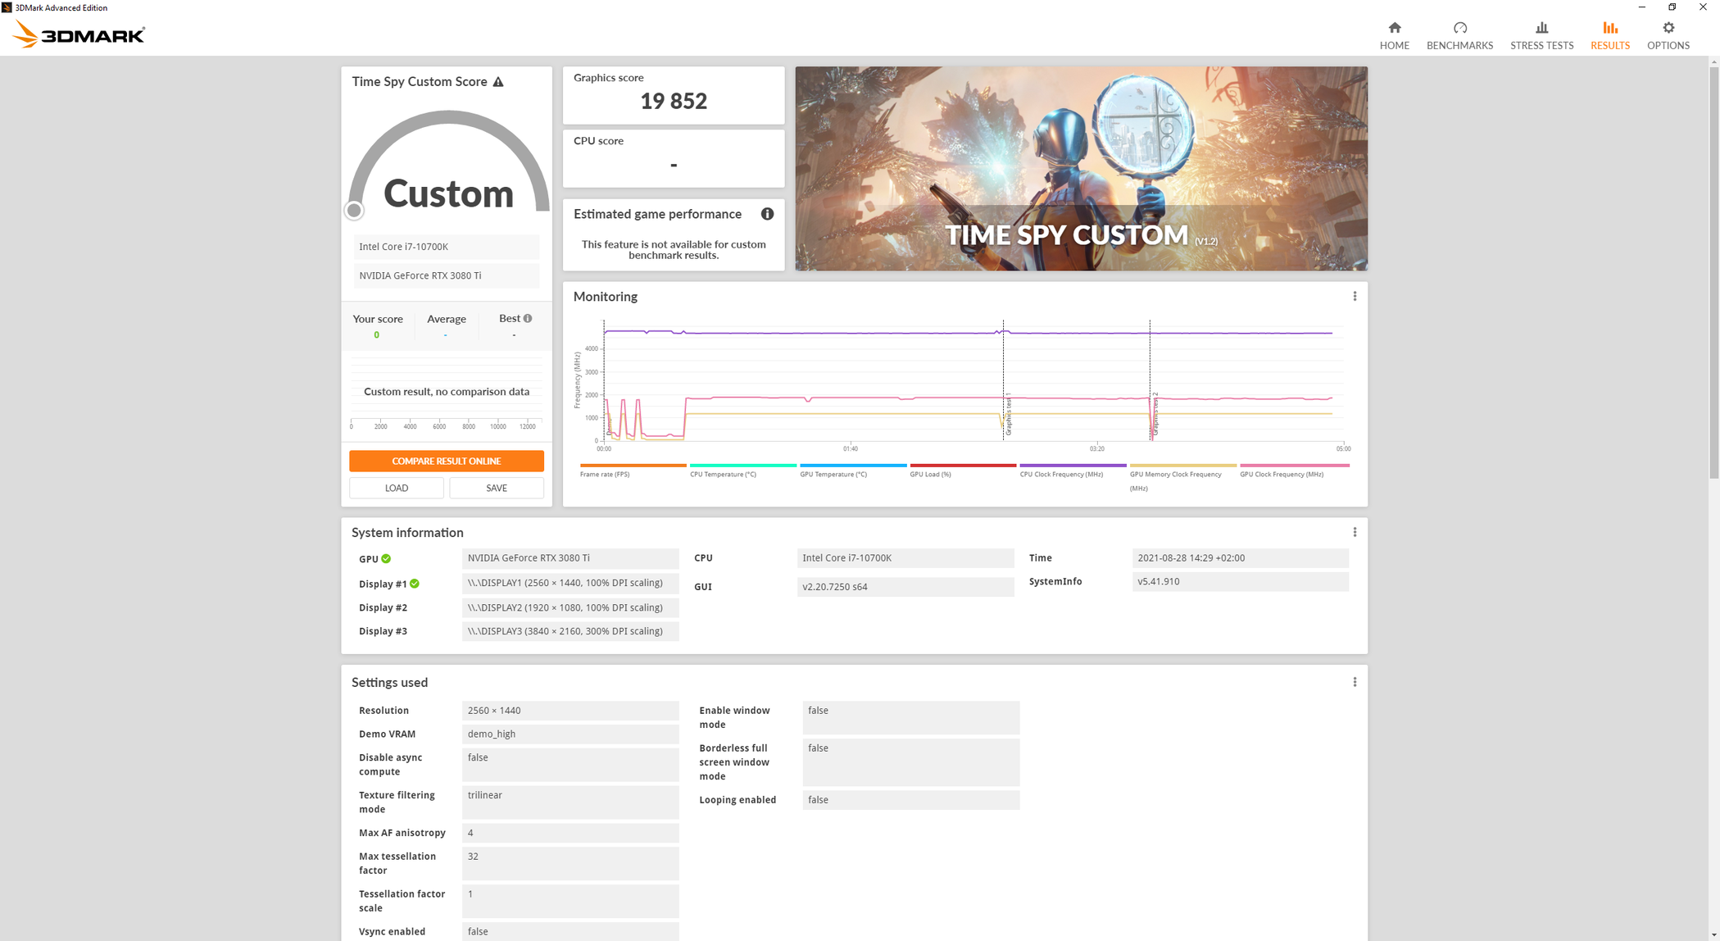The width and height of the screenshot is (1720, 941).
Task: Click the Demo VRAM value demo_high
Action: [x=570, y=734]
